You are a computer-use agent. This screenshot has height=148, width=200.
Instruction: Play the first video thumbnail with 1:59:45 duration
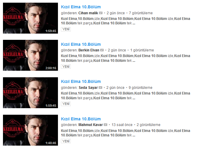coord(31,18)
